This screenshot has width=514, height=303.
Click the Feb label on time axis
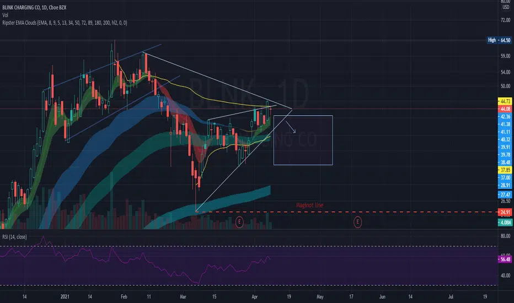pyautogui.click(x=124, y=297)
